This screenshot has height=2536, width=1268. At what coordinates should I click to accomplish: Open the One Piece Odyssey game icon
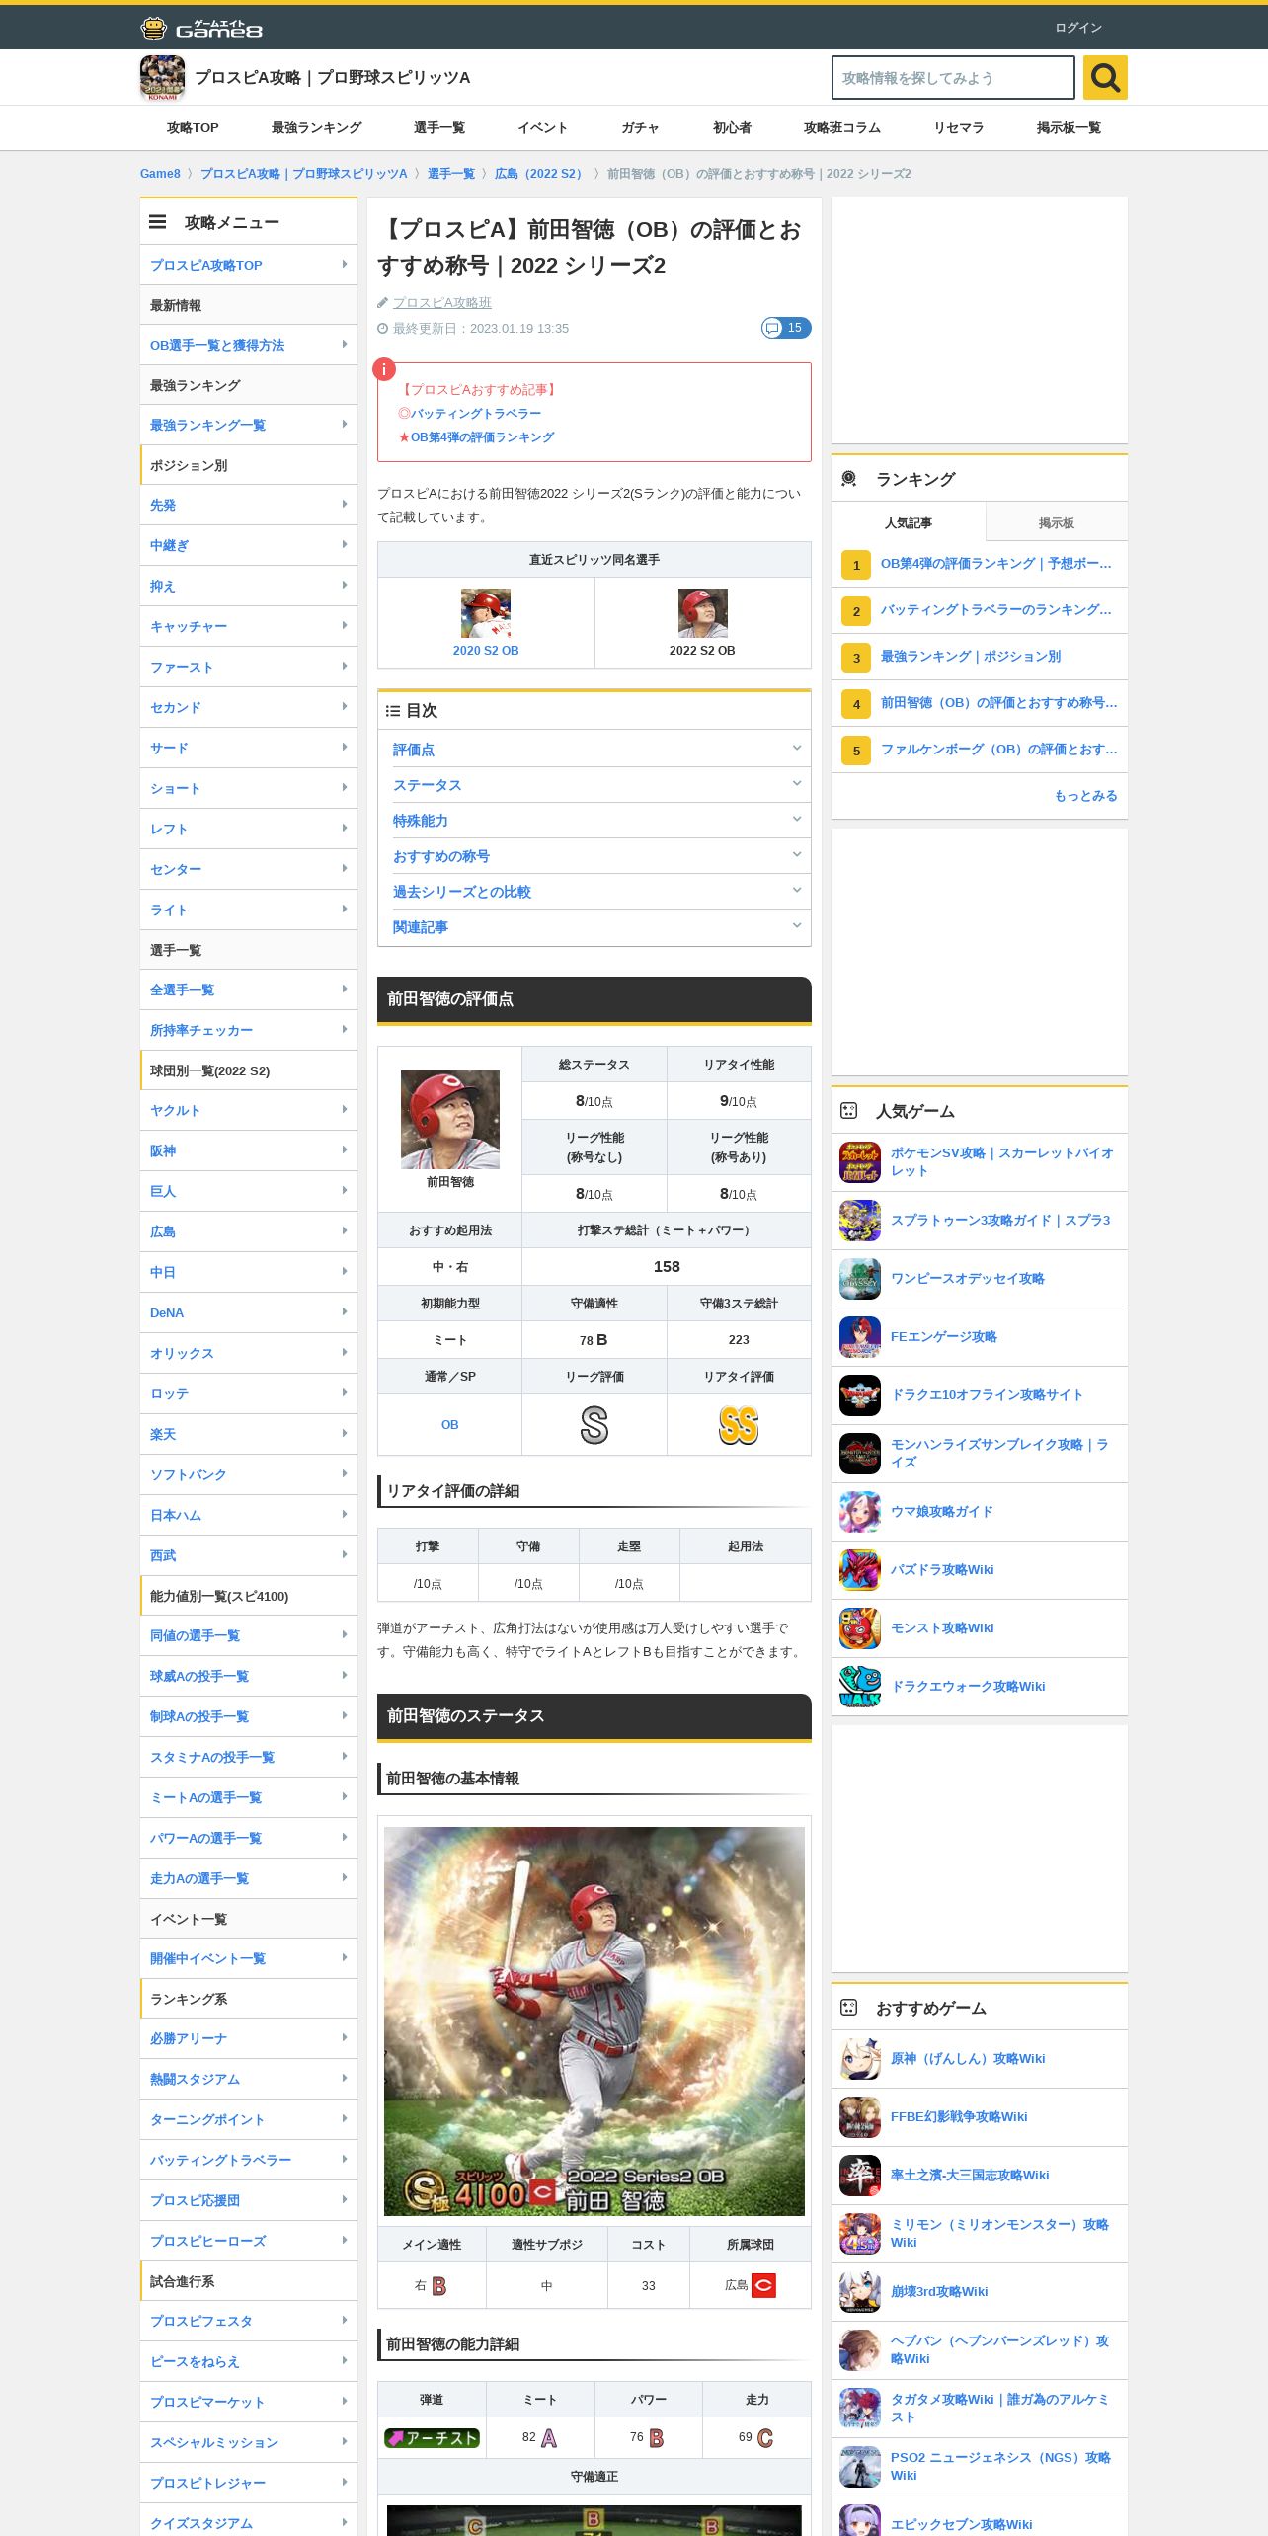[860, 1279]
